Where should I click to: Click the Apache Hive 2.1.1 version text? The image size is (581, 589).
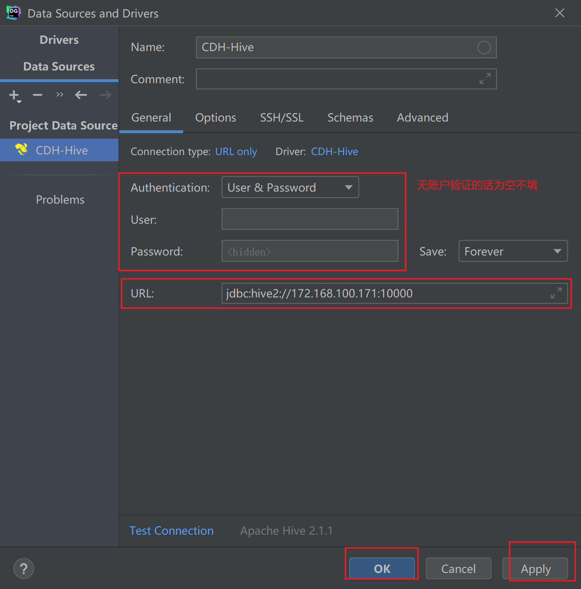point(286,531)
